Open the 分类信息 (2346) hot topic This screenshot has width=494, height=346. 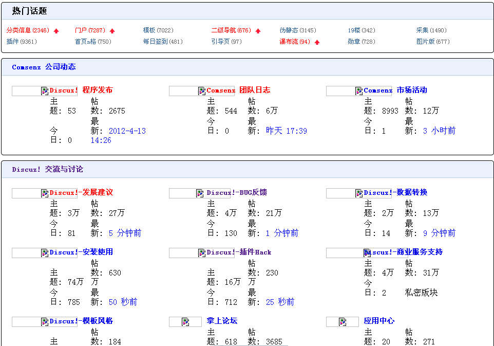28,30
